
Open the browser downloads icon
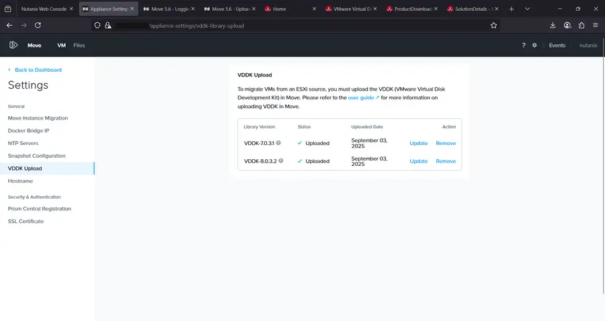pyautogui.click(x=553, y=26)
